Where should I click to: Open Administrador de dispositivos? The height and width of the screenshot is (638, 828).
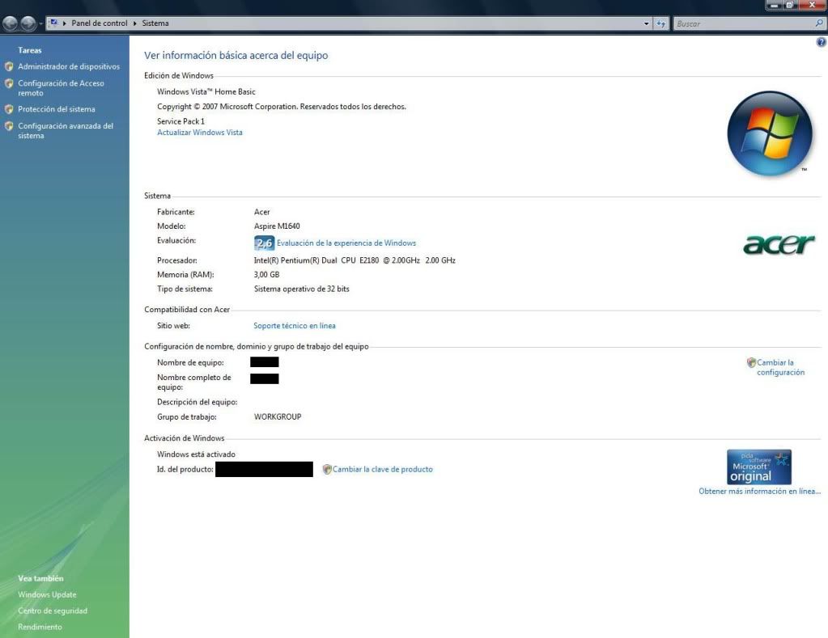pos(69,66)
